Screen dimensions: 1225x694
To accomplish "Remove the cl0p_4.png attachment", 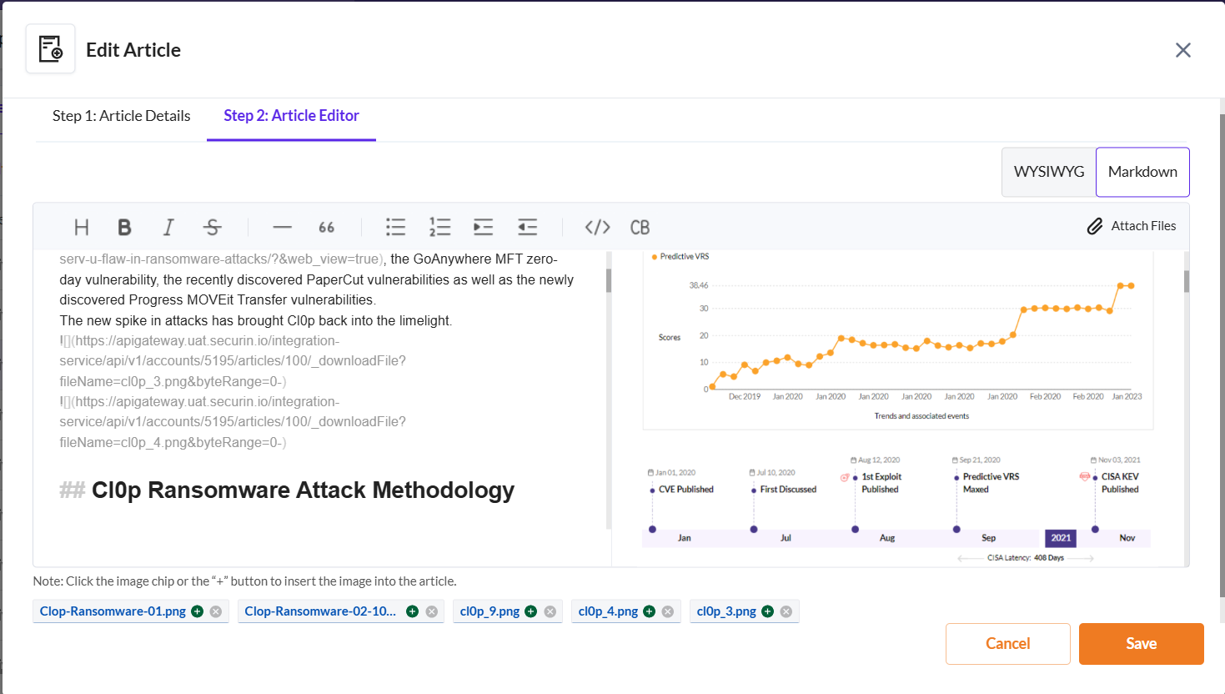I will pyautogui.click(x=668, y=611).
